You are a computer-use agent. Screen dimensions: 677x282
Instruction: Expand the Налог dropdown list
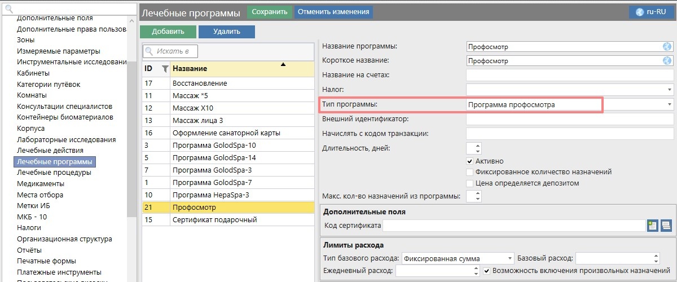pyautogui.click(x=669, y=90)
